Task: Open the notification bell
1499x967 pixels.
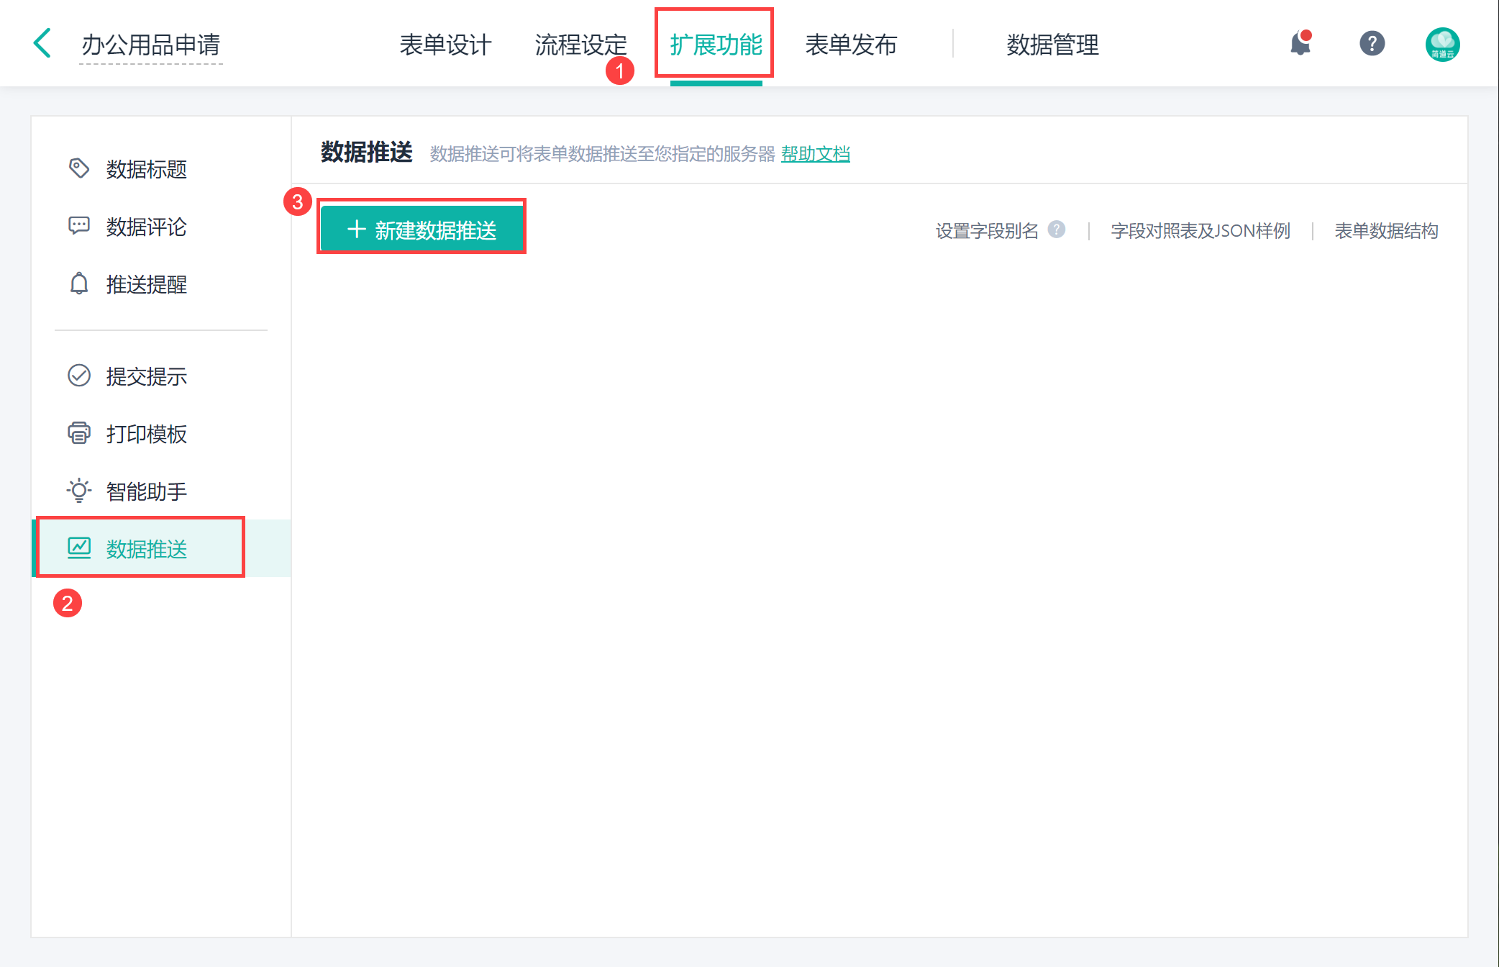Action: (x=1300, y=44)
